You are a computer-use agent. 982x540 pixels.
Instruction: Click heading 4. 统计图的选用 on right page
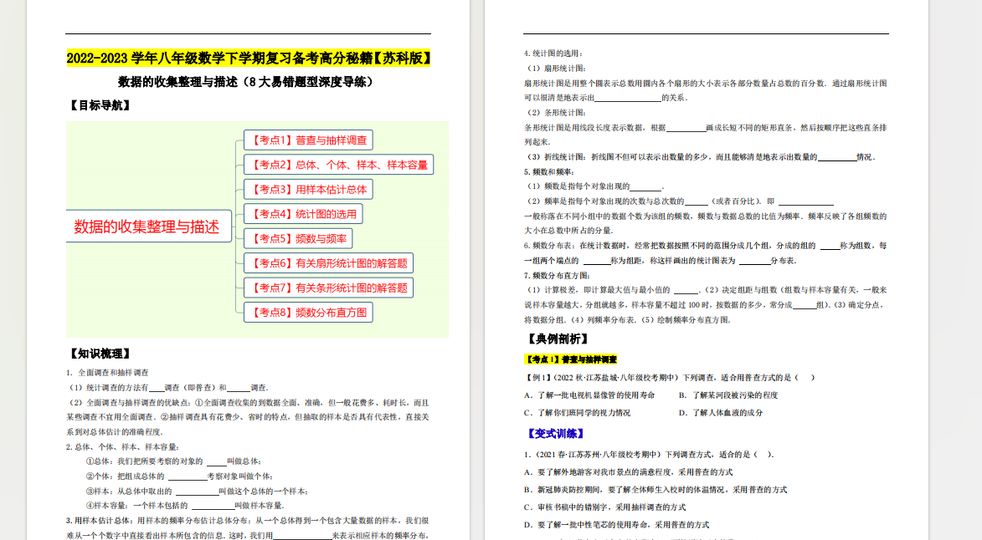553,53
